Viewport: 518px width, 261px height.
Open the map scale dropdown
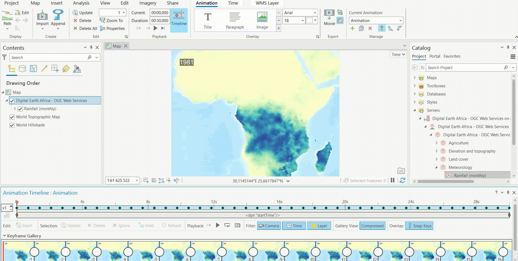[137, 180]
